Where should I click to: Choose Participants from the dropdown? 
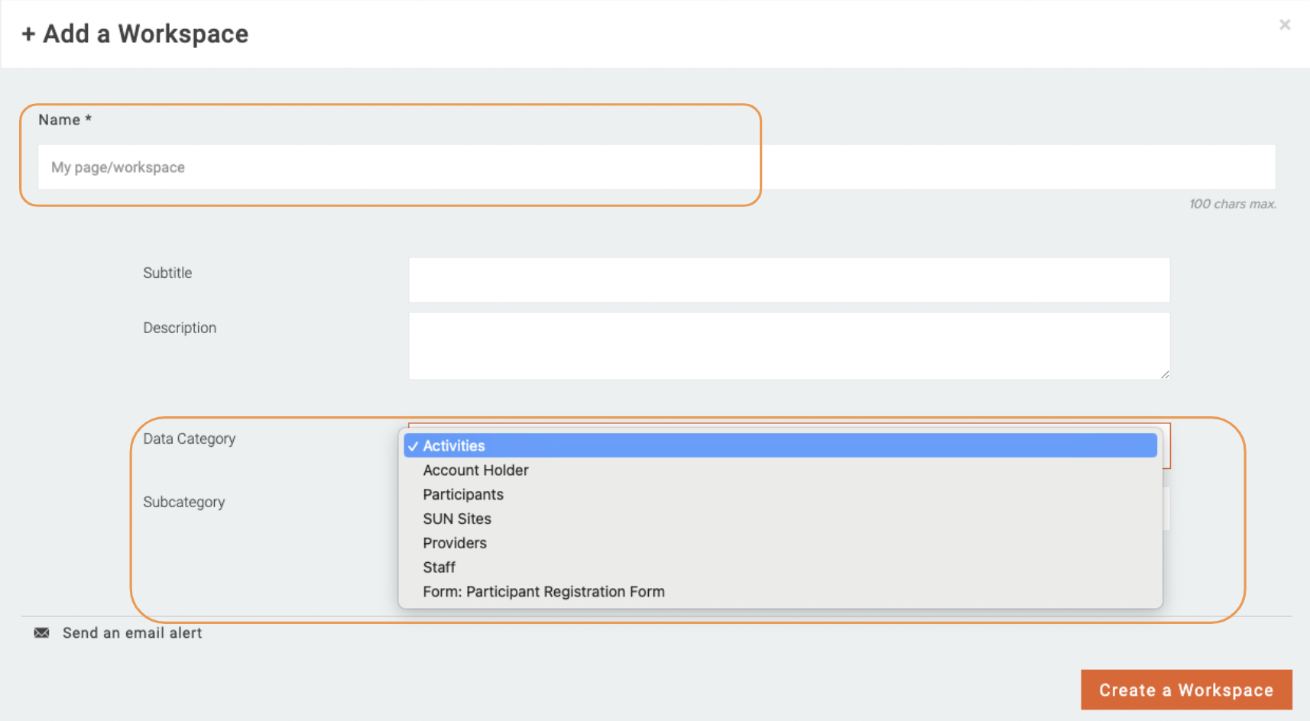(780, 494)
